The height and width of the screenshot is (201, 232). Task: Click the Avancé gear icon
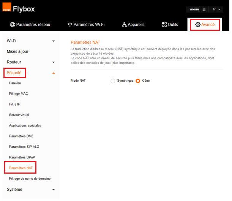tap(198, 25)
